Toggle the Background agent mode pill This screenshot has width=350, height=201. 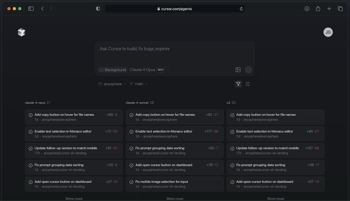coord(113,70)
